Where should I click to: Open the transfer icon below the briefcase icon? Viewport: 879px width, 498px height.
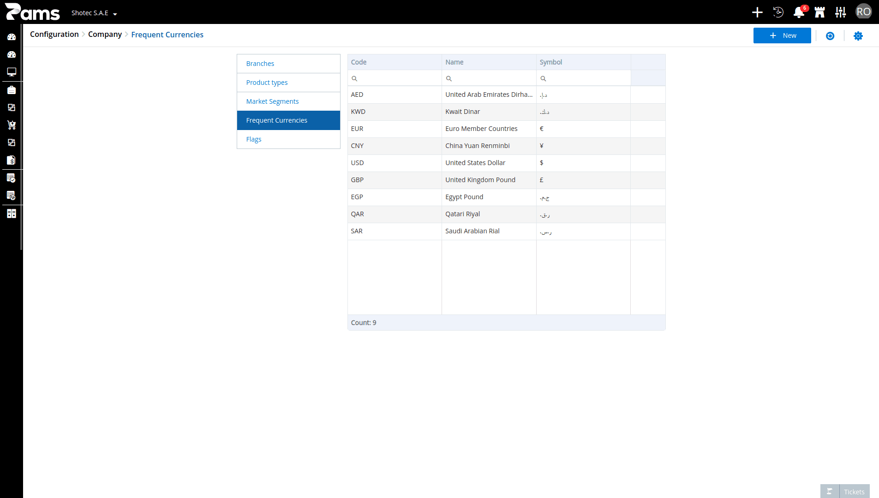12,107
